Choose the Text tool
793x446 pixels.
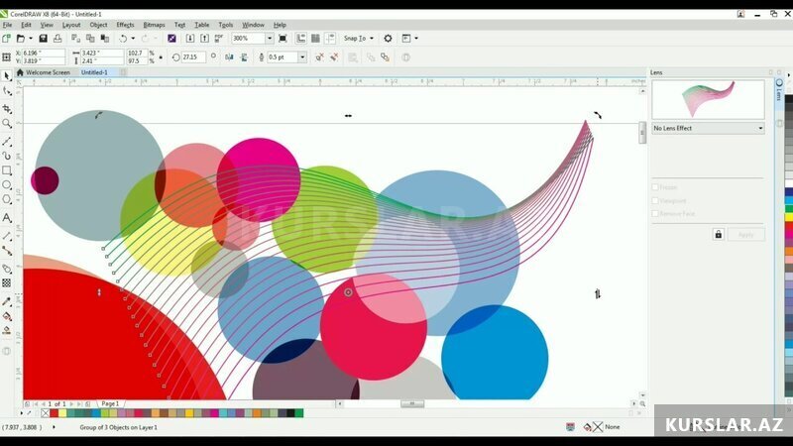(7, 218)
